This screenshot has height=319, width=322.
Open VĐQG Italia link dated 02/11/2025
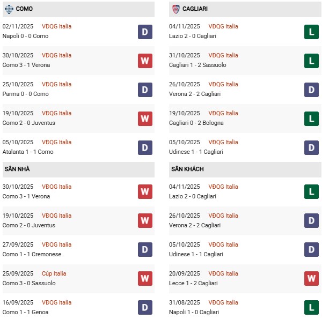(56, 26)
